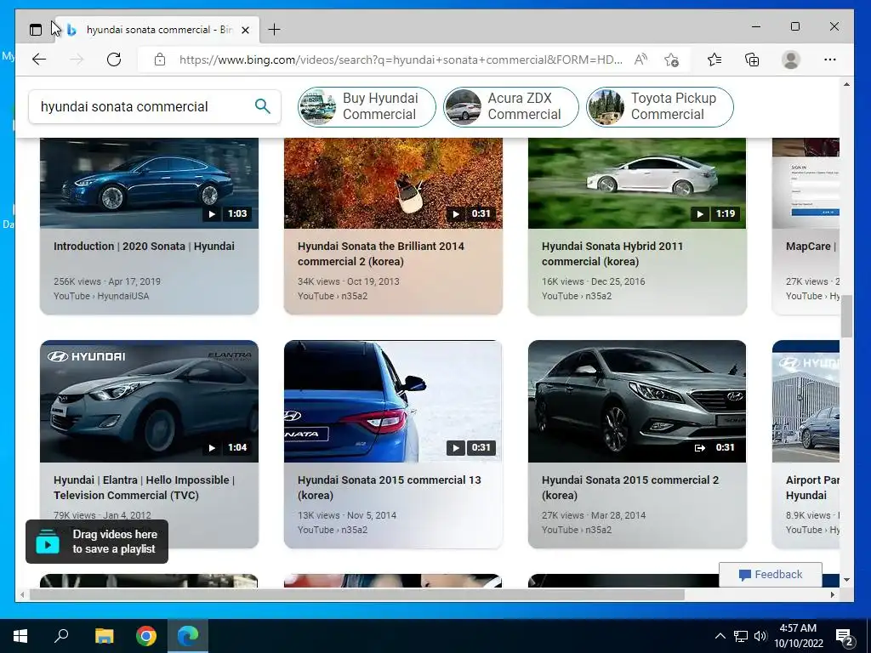Open the Collections icon
Image resolution: width=871 pixels, height=653 pixels.
tap(752, 60)
